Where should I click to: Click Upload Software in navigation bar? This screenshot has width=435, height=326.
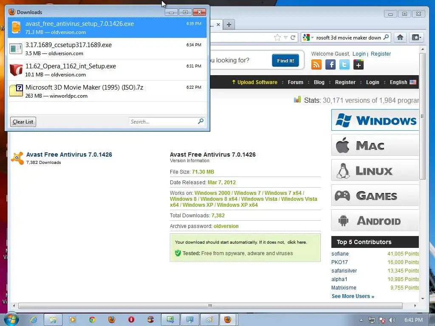pyautogui.click(x=255, y=82)
